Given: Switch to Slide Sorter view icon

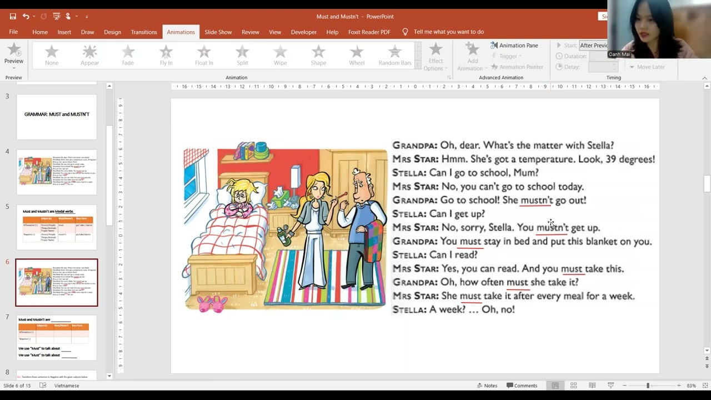Looking at the screenshot, I should click(x=573, y=386).
